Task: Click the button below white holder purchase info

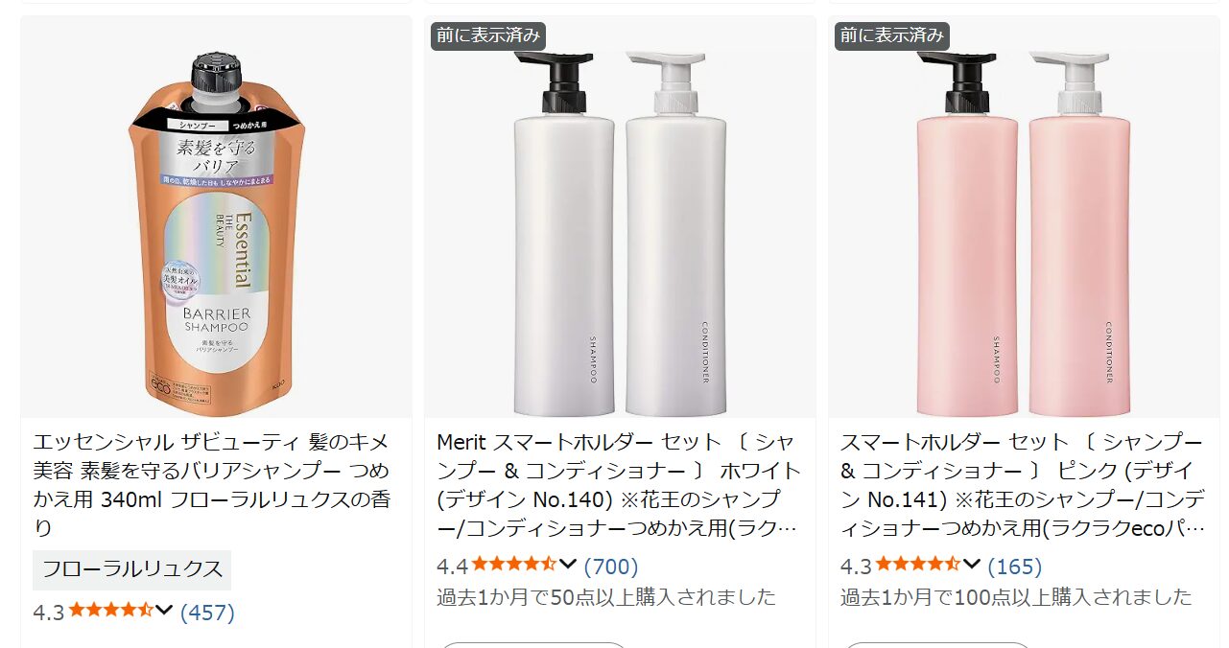Action: [x=534, y=644]
